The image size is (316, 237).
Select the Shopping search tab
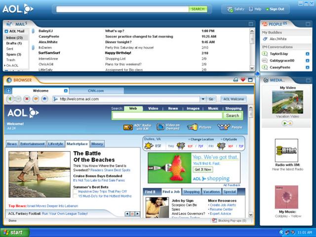click(233, 109)
